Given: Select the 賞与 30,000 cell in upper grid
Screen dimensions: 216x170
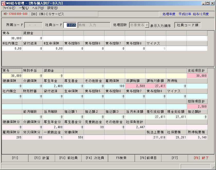Looking at the screenshot, I should (12, 38).
